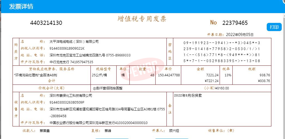Screen dimensions: 285x139
Task: Select specification 25公斤/桶
Action: point(99,75)
